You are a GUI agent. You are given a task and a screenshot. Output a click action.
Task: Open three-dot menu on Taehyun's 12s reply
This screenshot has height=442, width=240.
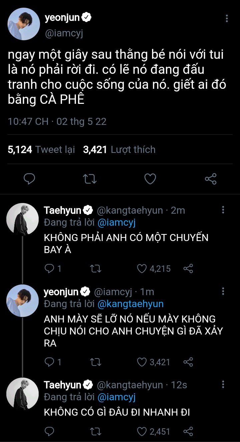[223, 384]
